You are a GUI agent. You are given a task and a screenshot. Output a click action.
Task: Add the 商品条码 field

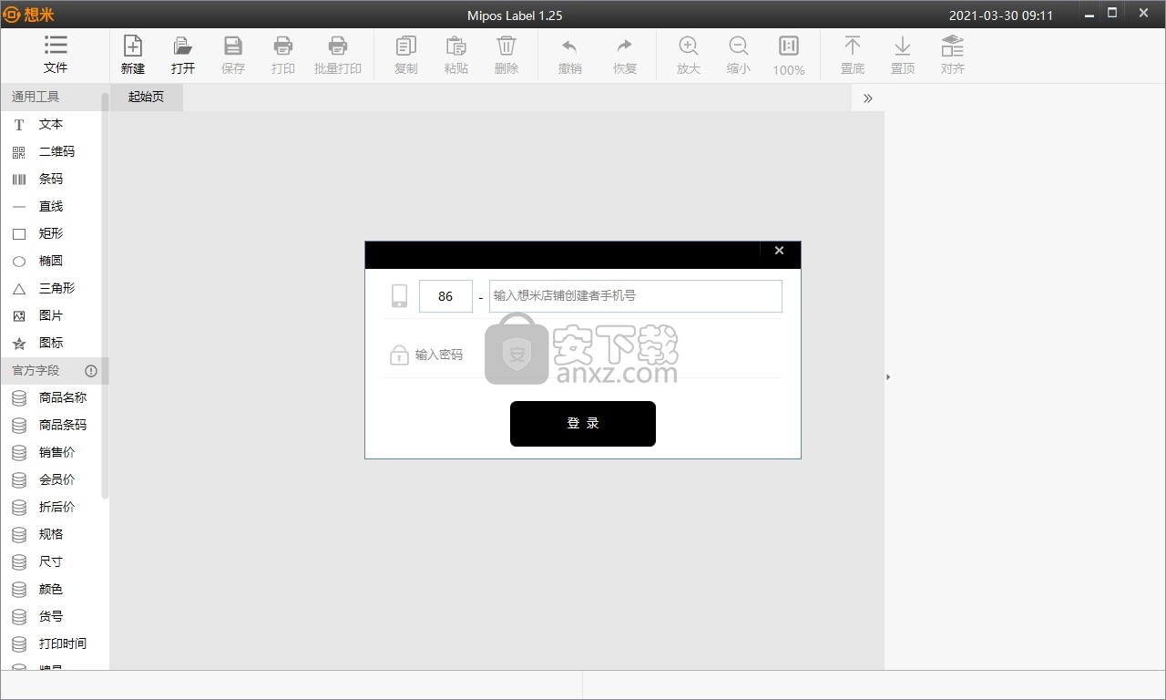point(51,425)
